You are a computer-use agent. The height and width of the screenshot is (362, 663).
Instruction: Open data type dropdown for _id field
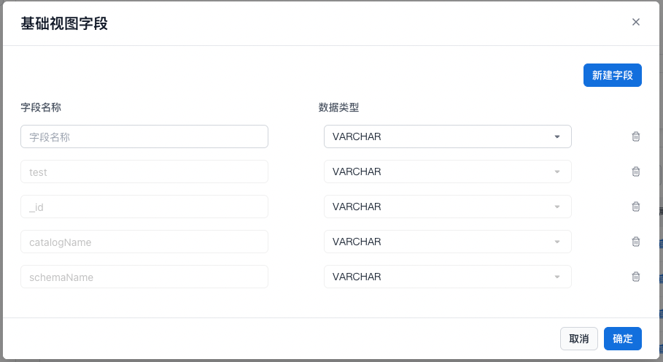click(x=447, y=207)
